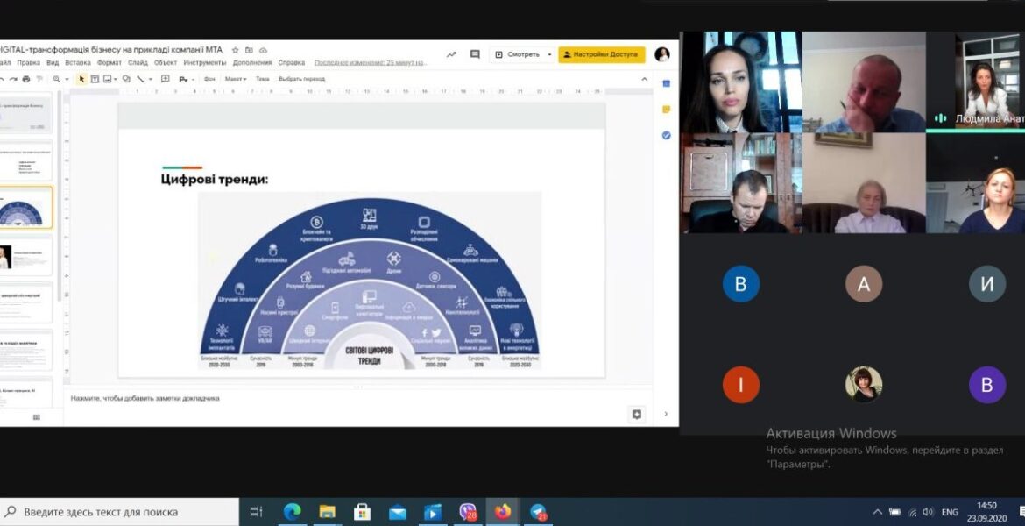Expand the Смотреть presentation options arrow
Image resolution: width=1025 pixels, height=526 pixels.
(x=549, y=55)
